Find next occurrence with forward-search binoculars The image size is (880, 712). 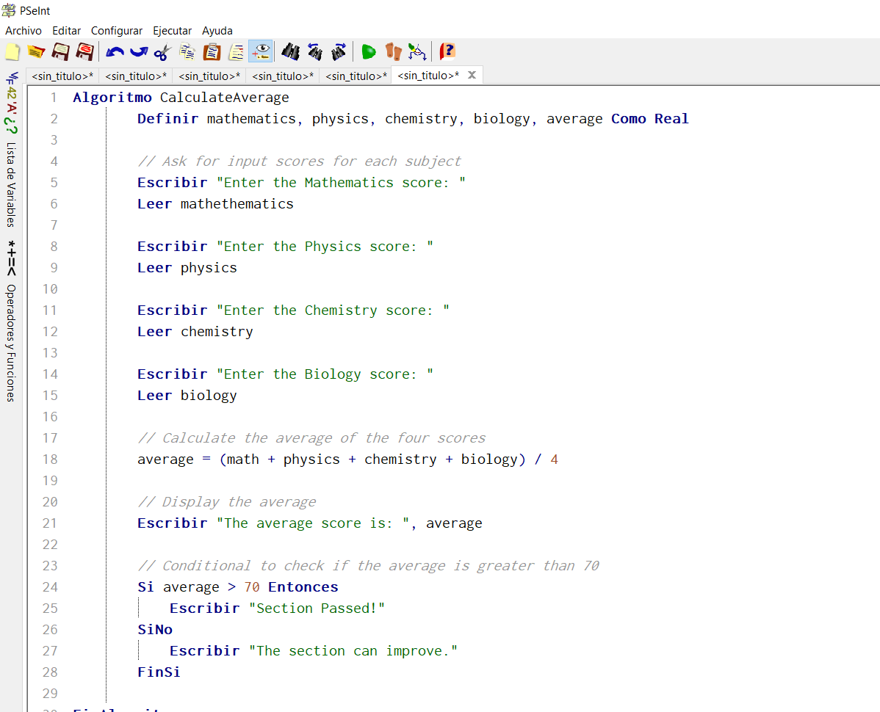click(339, 51)
